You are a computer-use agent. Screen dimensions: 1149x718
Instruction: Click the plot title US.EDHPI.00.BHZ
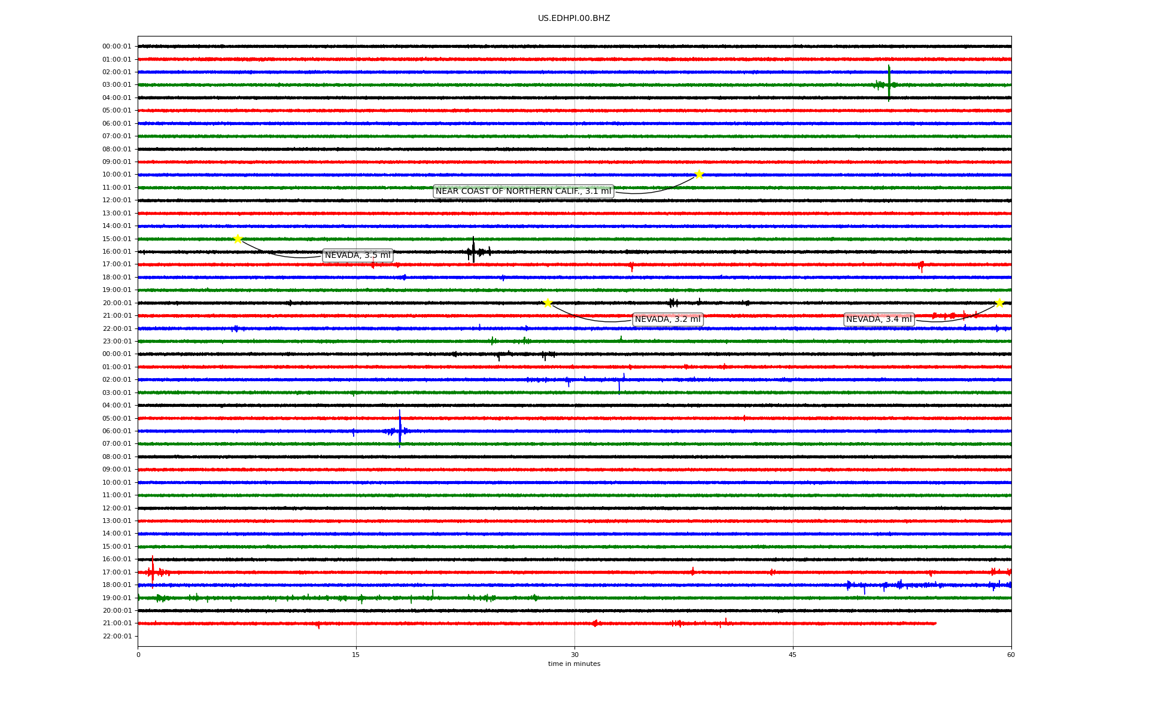[x=574, y=19]
